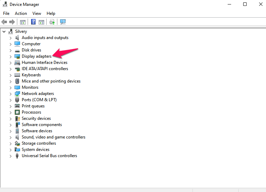Open the Action menu

(x=21, y=13)
